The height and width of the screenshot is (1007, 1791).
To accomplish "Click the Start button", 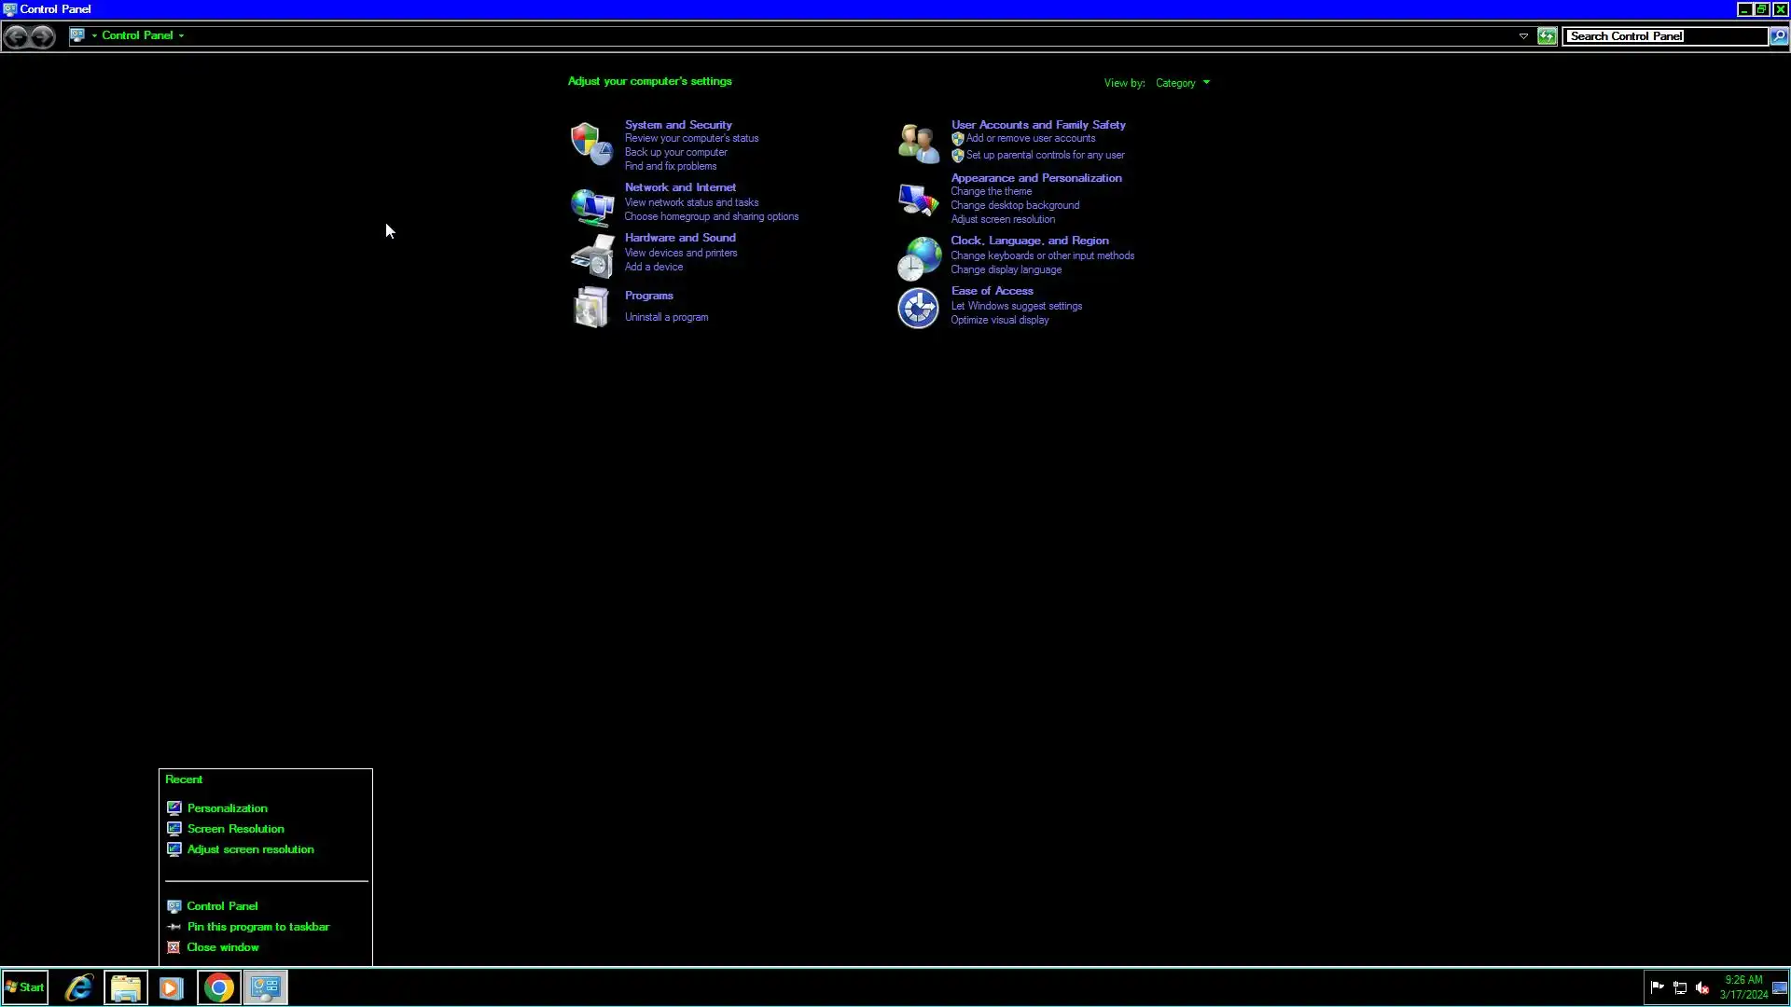I will coord(24,987).
